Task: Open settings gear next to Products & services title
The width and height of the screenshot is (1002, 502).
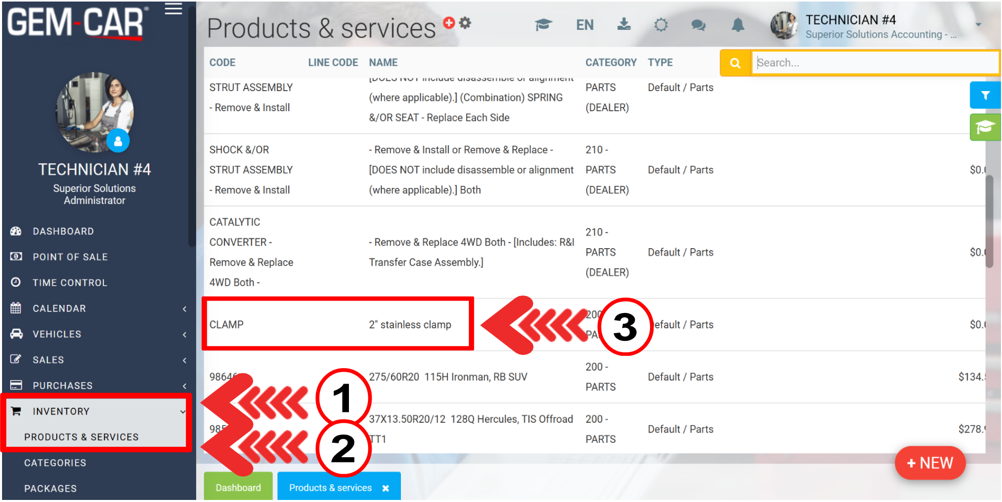Action: [x=465, y=23]
